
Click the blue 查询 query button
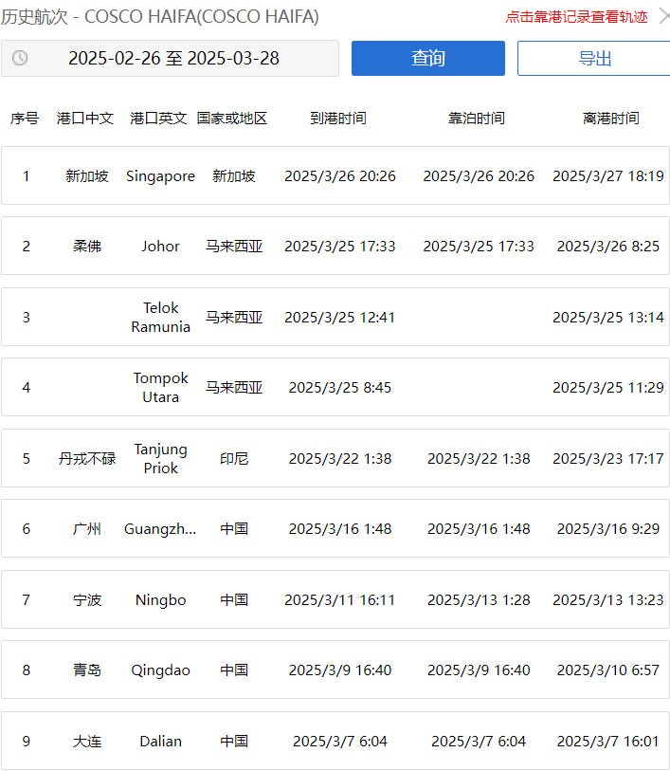427,59
